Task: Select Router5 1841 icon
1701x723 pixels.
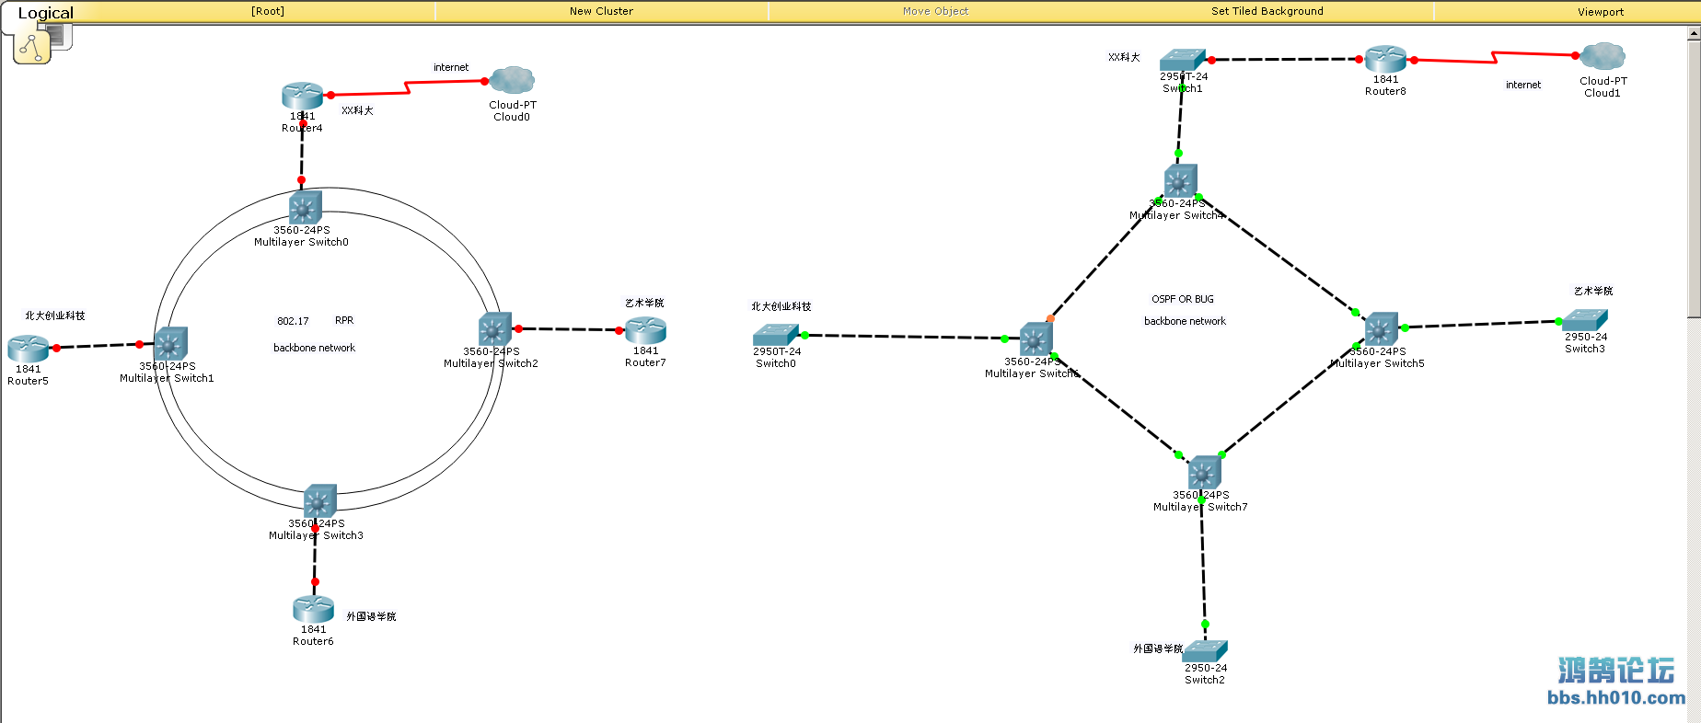Action: pyautogui.click(x=28, y=349)
